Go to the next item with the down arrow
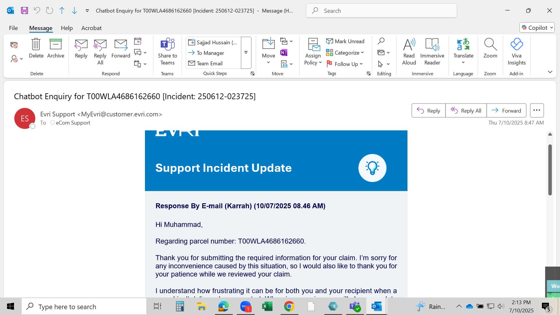Image resolution: width=560 pixels, height=315 pixels. pos(74,11)
